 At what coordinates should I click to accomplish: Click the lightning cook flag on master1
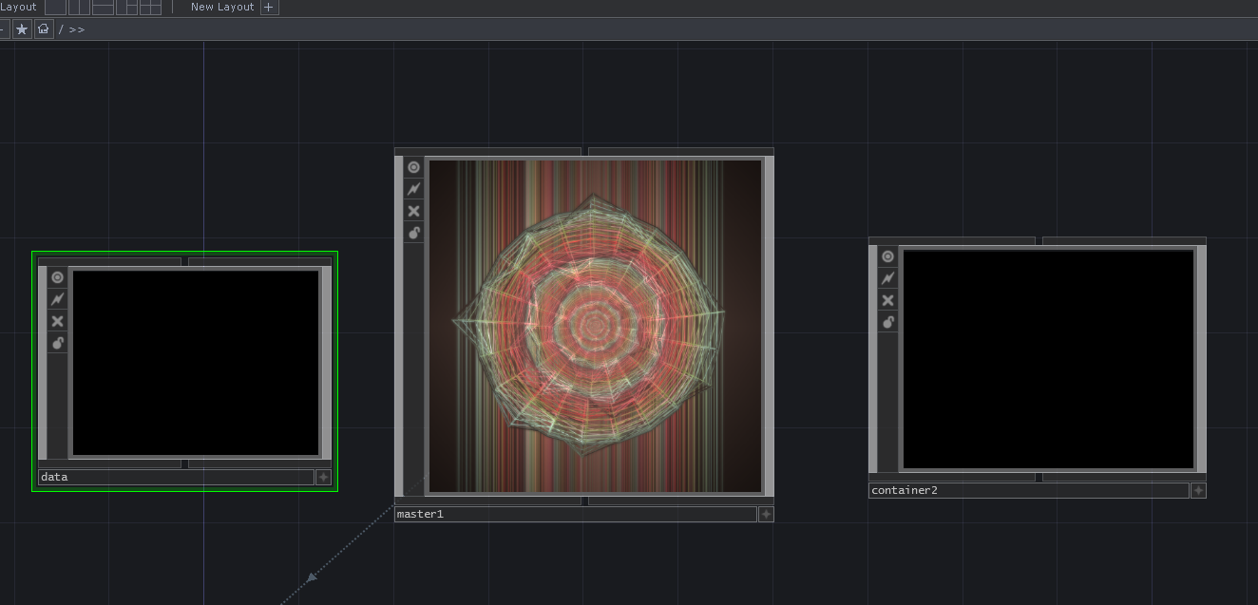(413, 188)
